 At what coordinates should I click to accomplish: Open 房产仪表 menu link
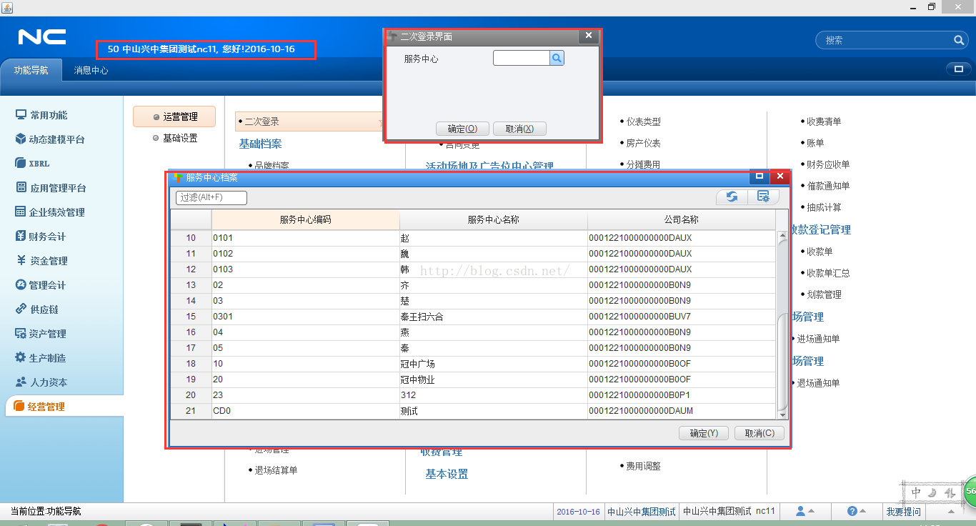(644, 143)
